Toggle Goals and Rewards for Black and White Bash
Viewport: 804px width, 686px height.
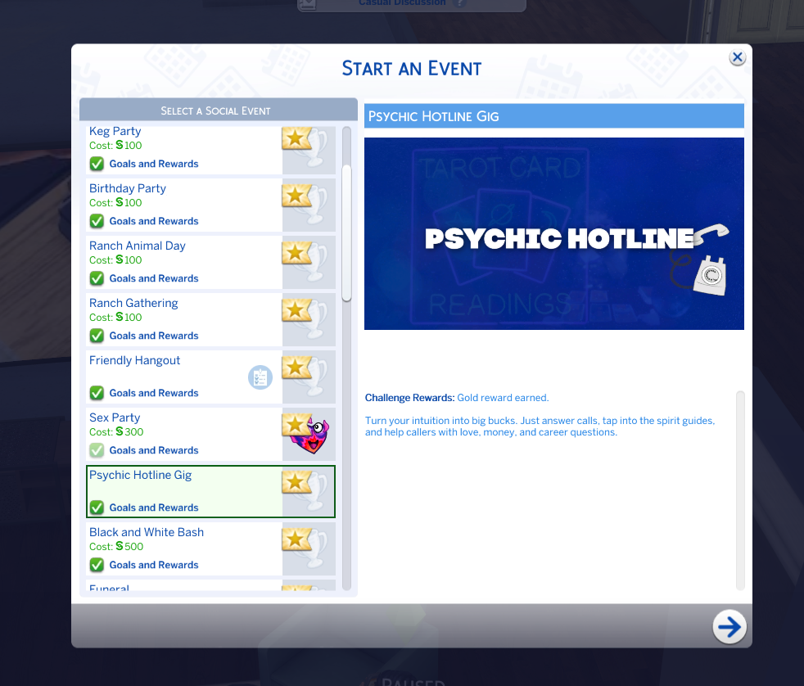click(97, 565)
